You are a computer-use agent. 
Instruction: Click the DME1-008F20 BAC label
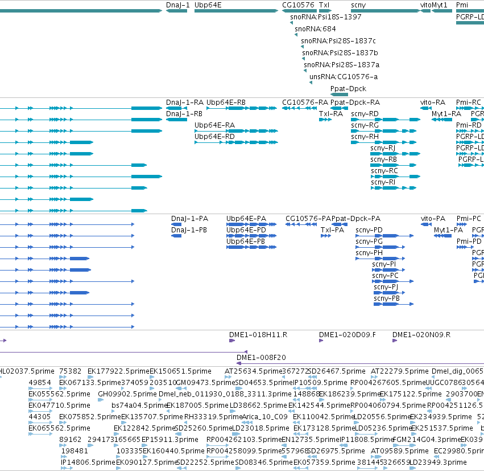coord(261,358)
